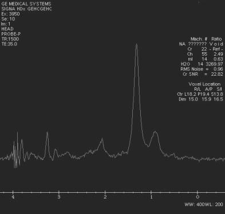Click the Voxel Location heading
Viewport: 225px width, 214px height.
[204, 84]
